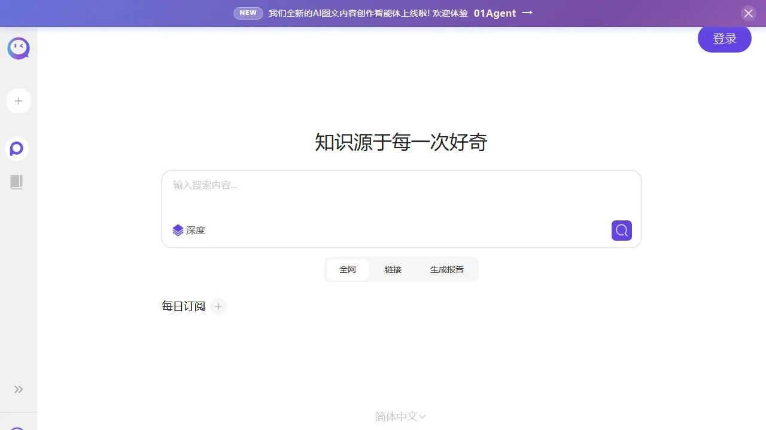Screen dimensions: 766x430
Task: Select the 全网 tab
Action: tap(348, 269)
